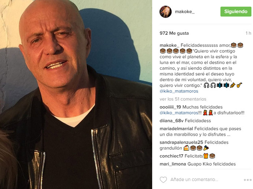Open conchiec17 commenter profile
Viewport: 253px width, 189px height.
coord(171,156)
